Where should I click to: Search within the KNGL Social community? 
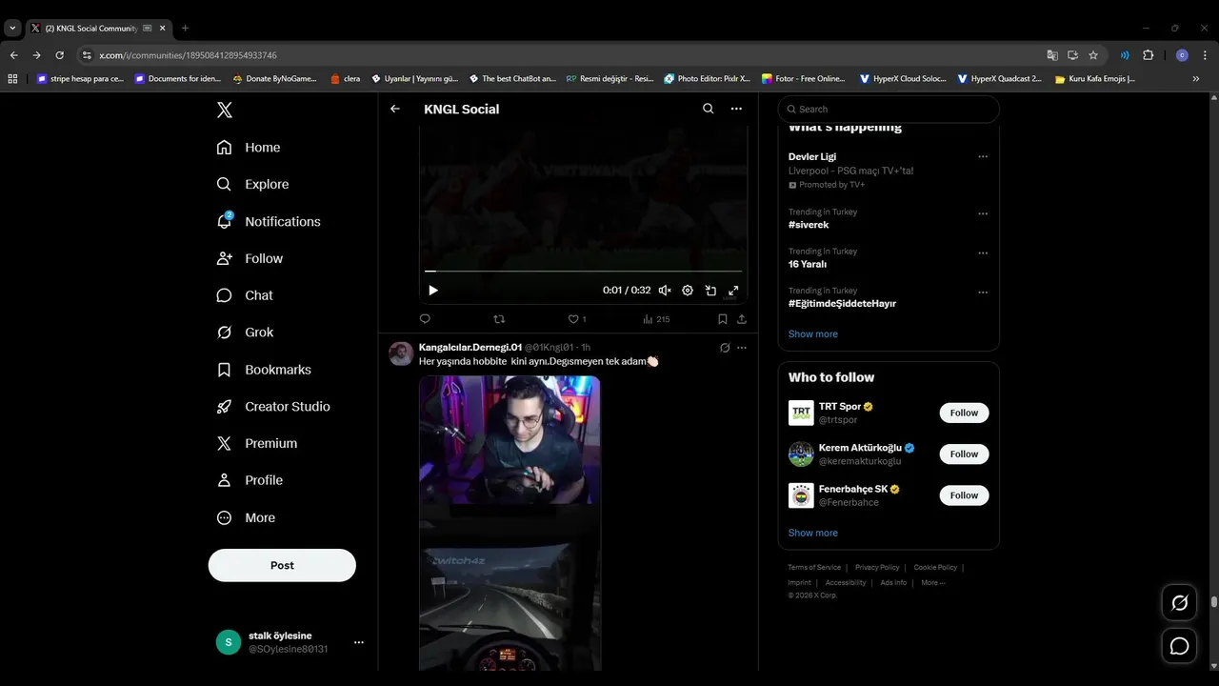click(x=708, y=109)
